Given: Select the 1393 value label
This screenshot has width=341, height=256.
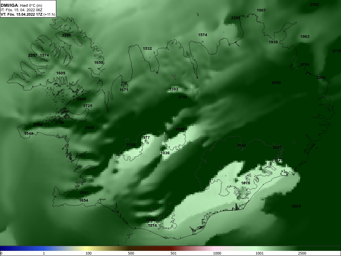Looking at the screenshot, I should [x=174, y=89].
